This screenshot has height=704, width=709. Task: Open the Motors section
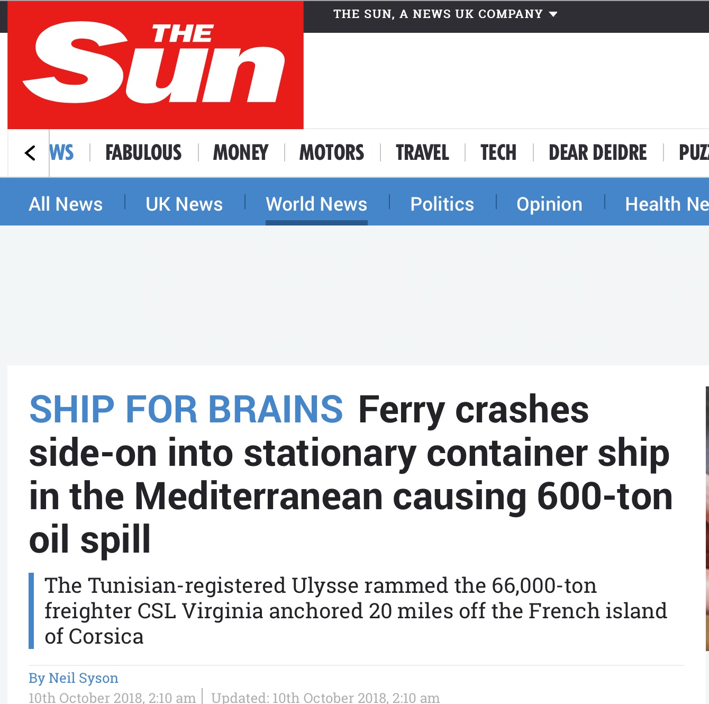[332, 153]
